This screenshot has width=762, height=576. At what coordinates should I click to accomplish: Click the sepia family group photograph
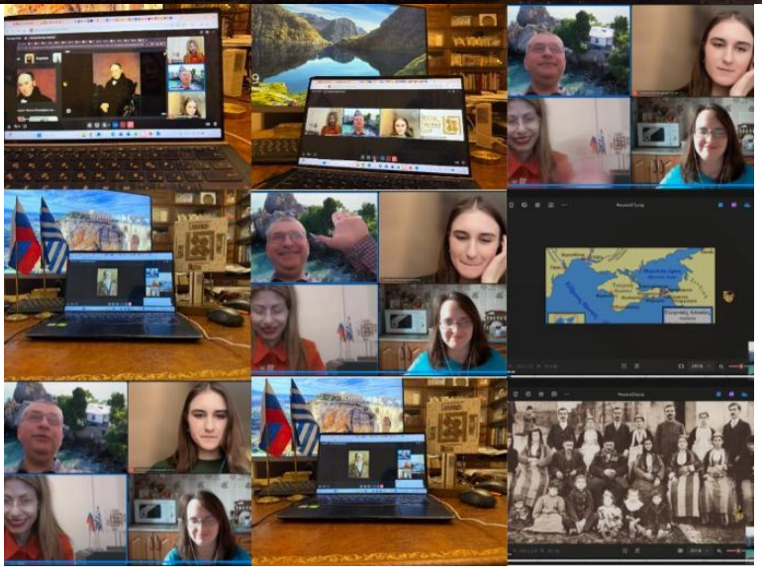[630, 472]
